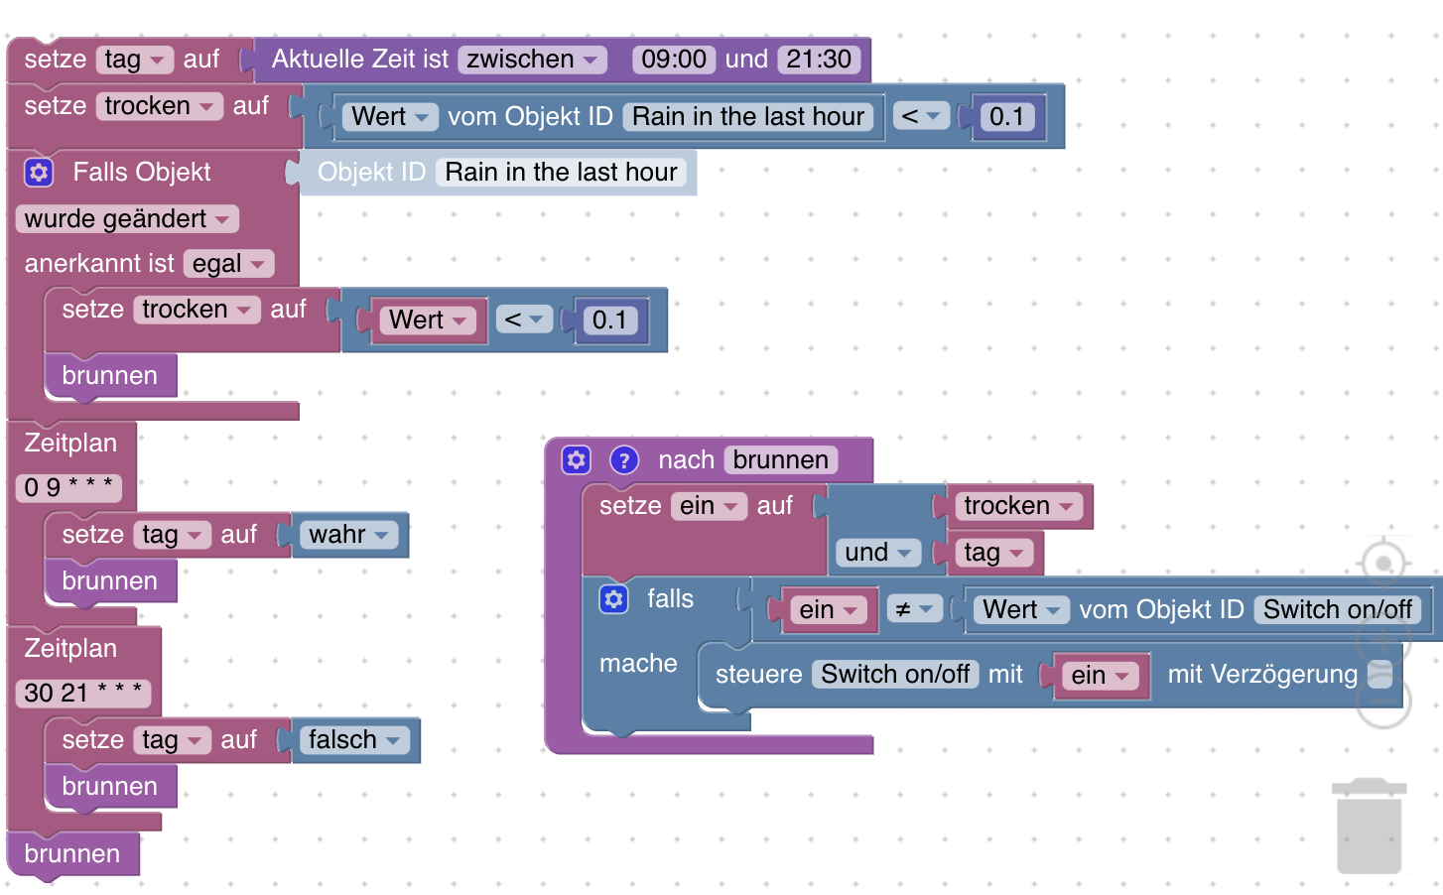Edit function name field brunnen after nach
Viewport: 1443px width, 895px height.
781,460
